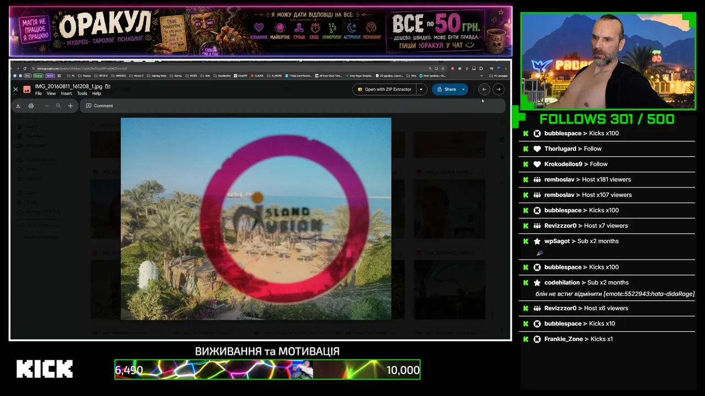The width and height of the screenshot is (705, 396).
Task: Click the ОРАКУЛ banner advertisement
Action: tap(261, 31)
